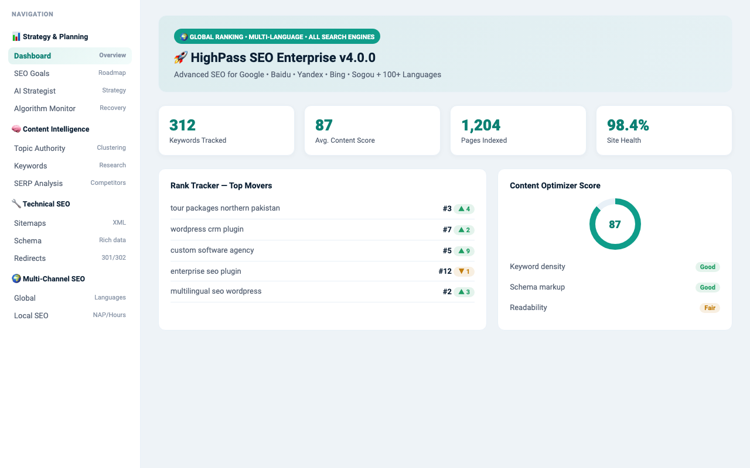Screen dimensions: 750x468
Task: Click the globe icon in Global Ranking badge
Action: click(184, 36)
